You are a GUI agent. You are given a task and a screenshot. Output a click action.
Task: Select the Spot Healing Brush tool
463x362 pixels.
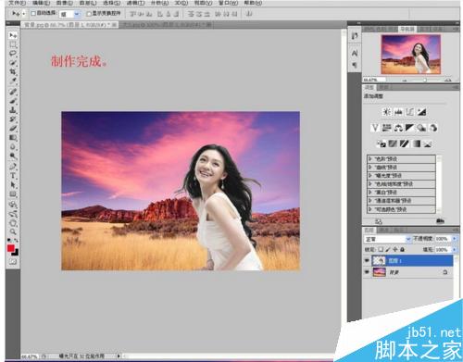tap(13, 92)
